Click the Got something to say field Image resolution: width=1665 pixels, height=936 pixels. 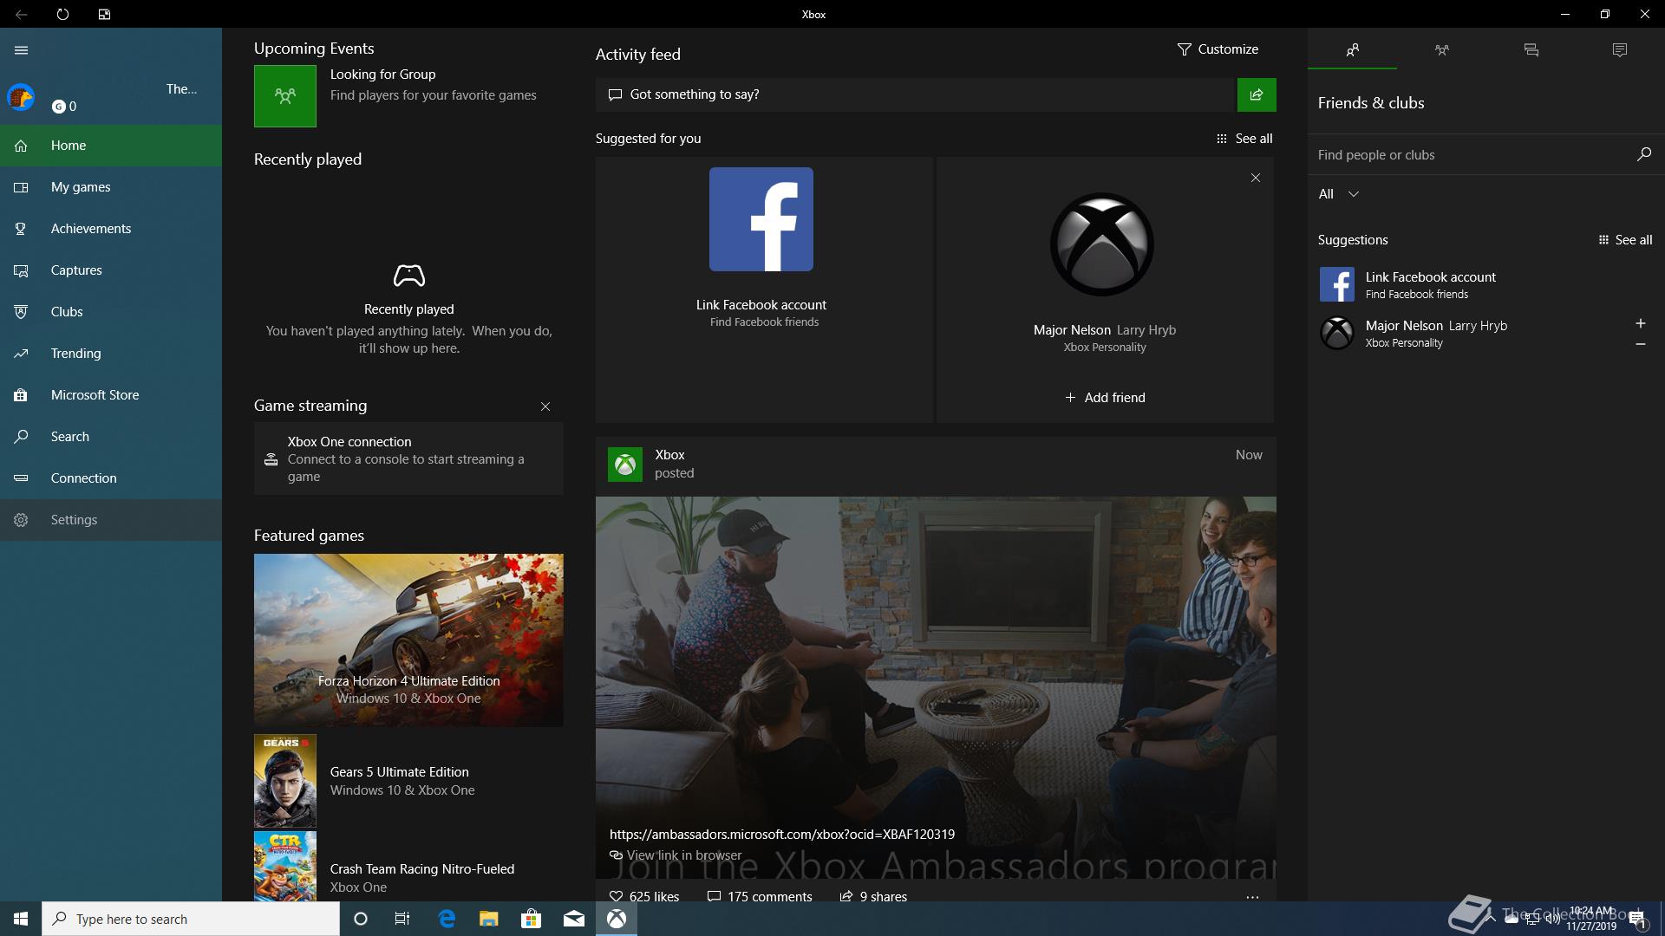click(x=915, y=94)
